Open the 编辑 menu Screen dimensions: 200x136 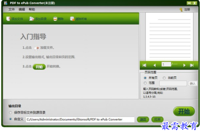click(22, 9)
